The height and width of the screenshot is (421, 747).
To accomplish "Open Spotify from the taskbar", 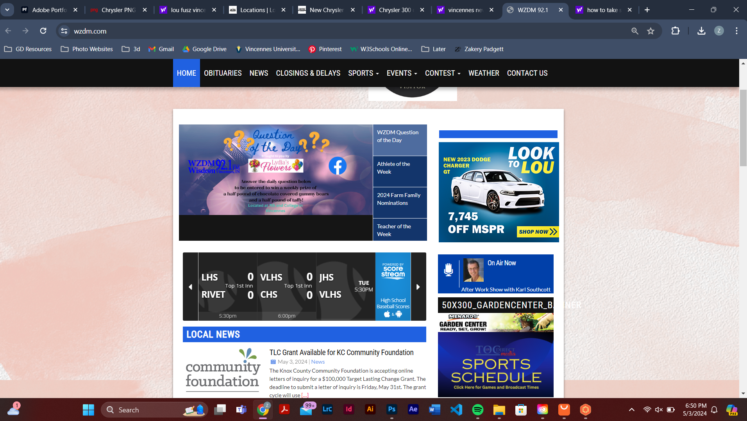I will point(477,410).
